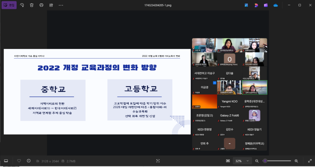The image size is (315, 167).
Task: Open Clipchamp video editor icon
Action: tap(266, 5)
